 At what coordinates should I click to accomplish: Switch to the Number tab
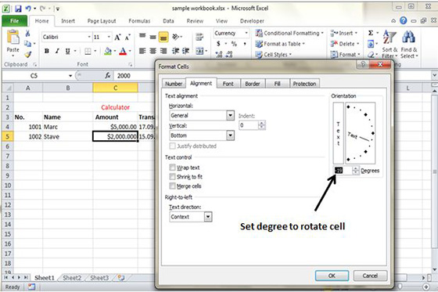click(174, 84)
